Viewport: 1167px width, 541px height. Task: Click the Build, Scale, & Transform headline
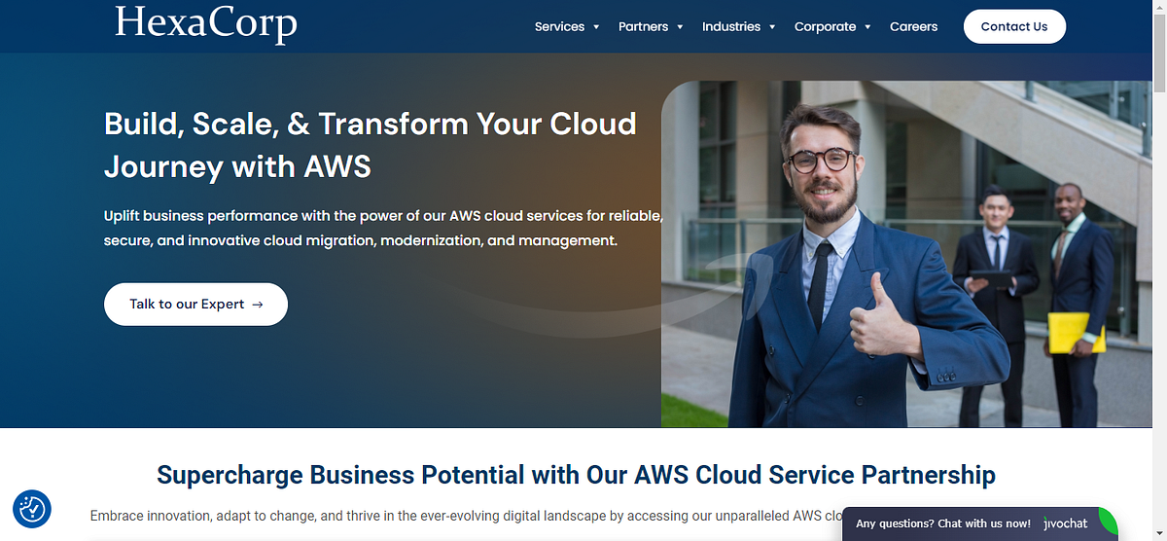pos(371,144)
